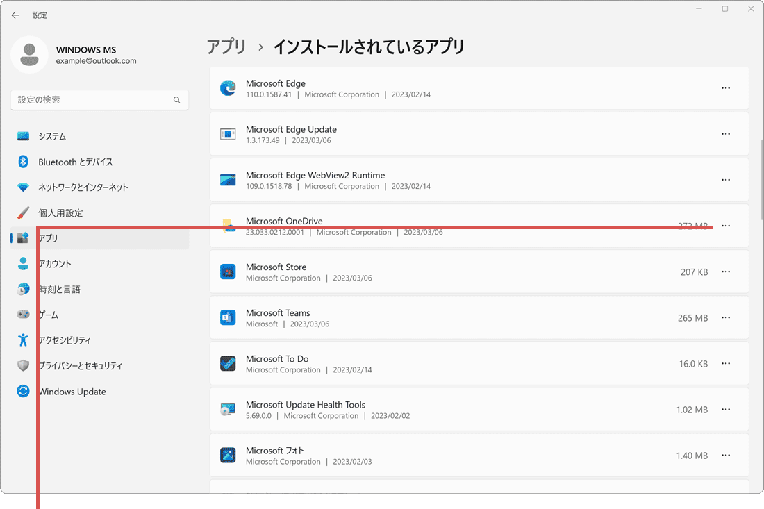Click the vertical scrollbar of app list

(x=761, y=181)
